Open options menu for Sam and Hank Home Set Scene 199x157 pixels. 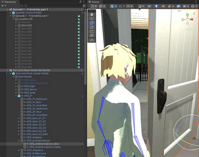81,70
